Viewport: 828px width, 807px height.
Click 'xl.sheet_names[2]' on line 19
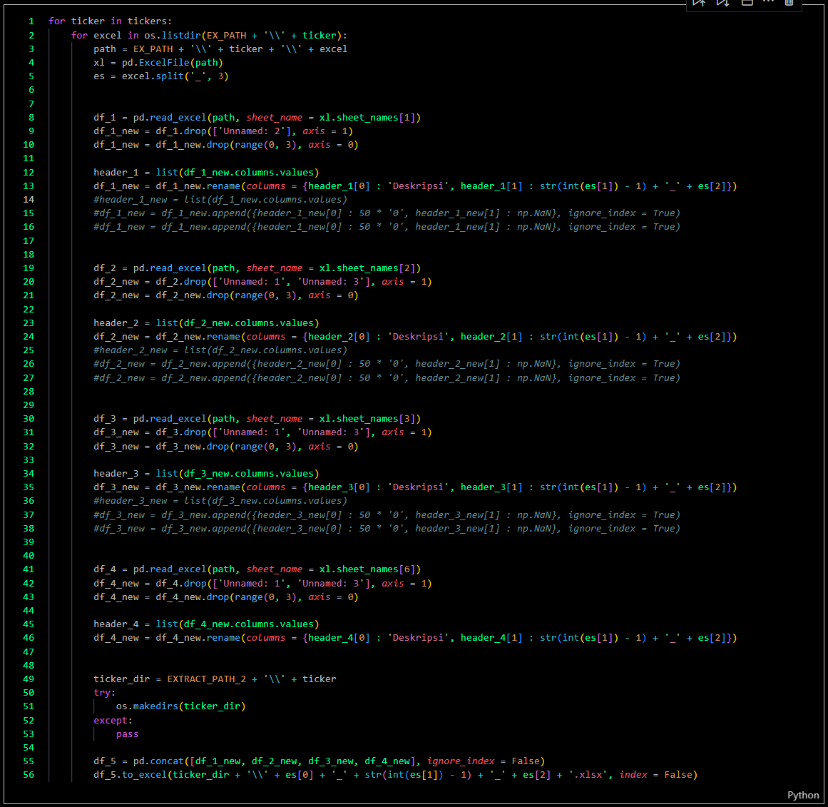367,268
